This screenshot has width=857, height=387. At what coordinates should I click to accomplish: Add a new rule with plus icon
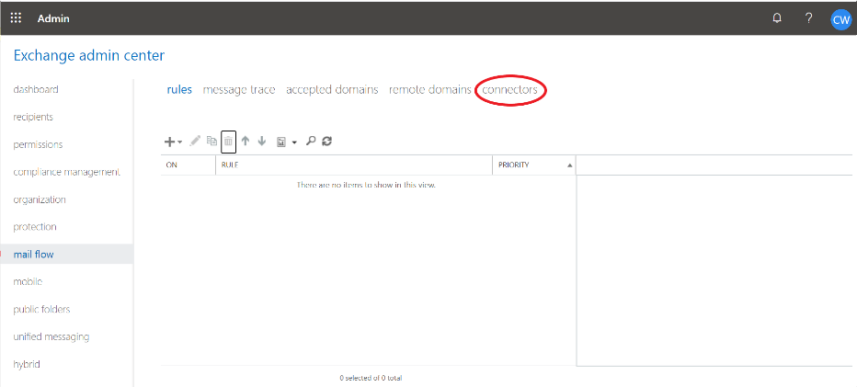[x=169, y=142]
